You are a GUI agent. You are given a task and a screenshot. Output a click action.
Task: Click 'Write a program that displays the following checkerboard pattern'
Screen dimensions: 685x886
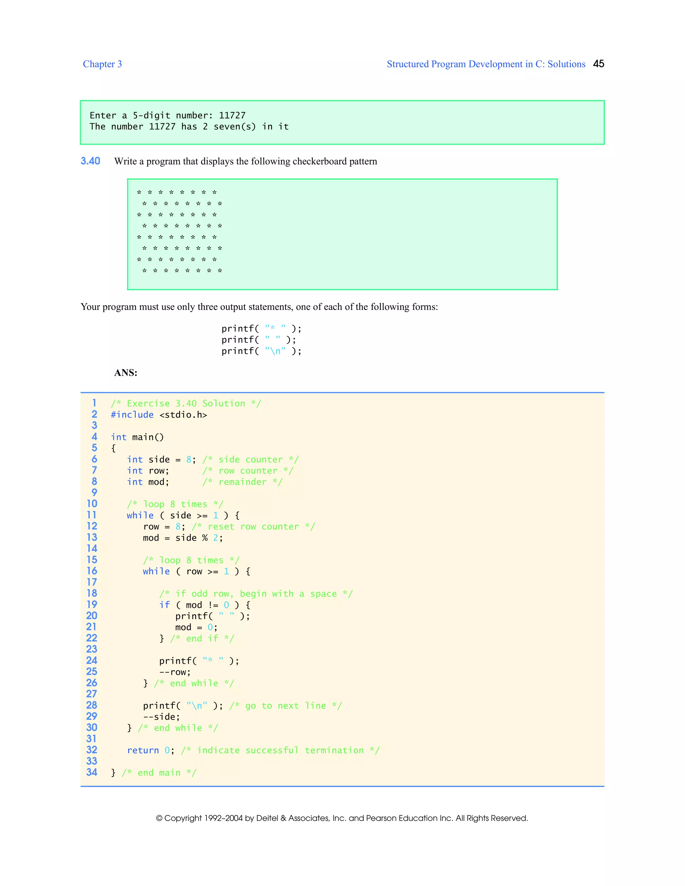(x=246, y=161)
